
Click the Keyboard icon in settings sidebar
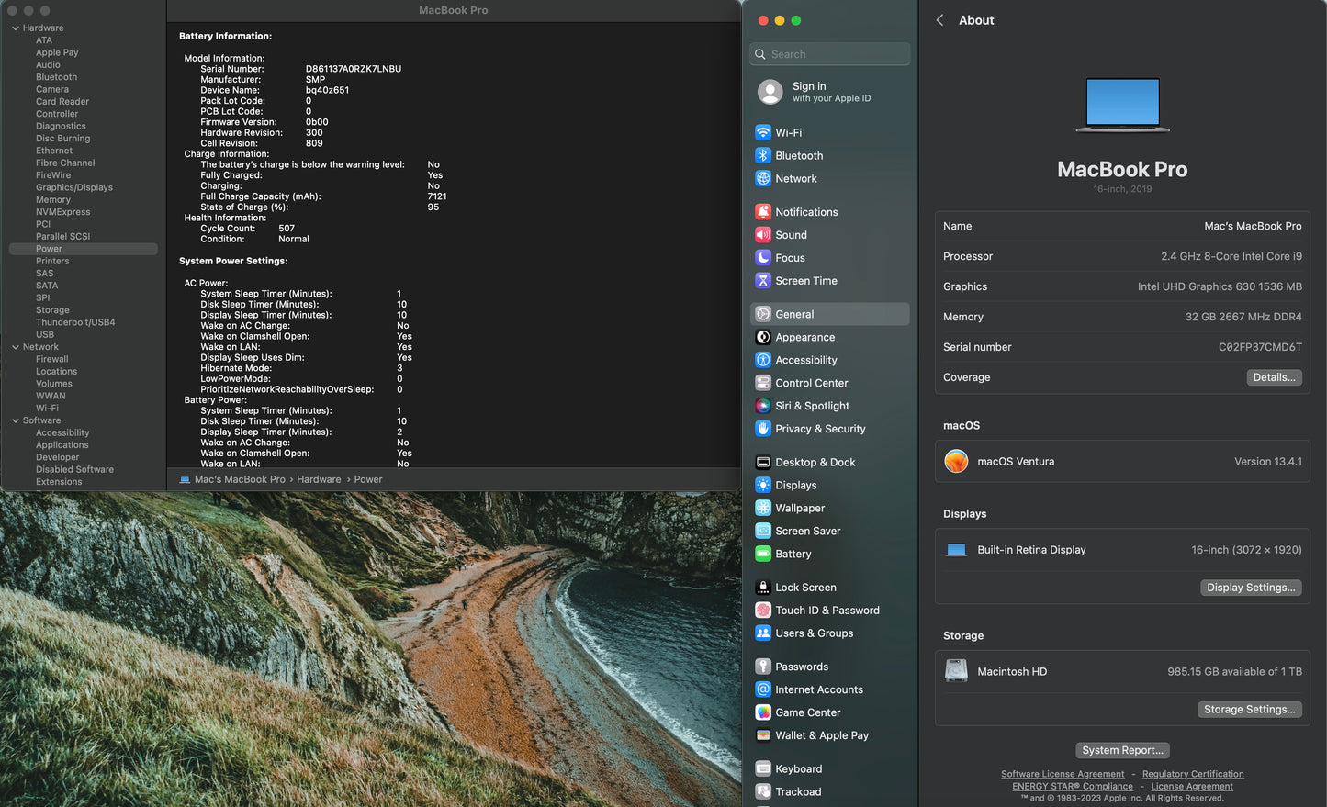coord(763,768)
